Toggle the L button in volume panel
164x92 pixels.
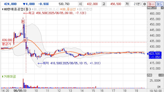[x=148, y=75]
